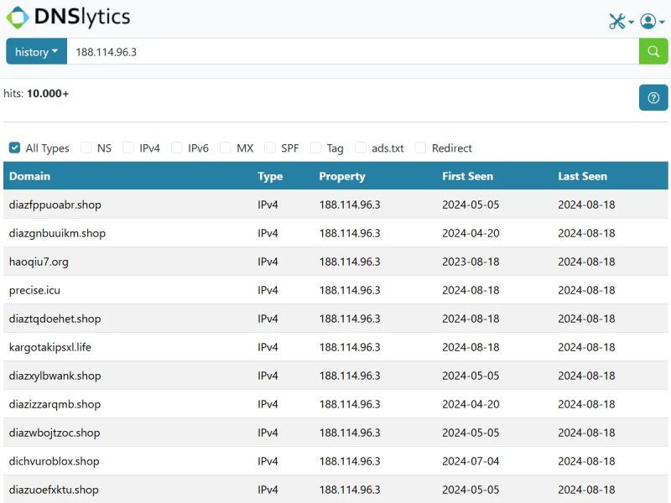
Task: Click Last Seen date of diazuoefxktu.shop
Action: pyautogui.click(x=586, y=490)
